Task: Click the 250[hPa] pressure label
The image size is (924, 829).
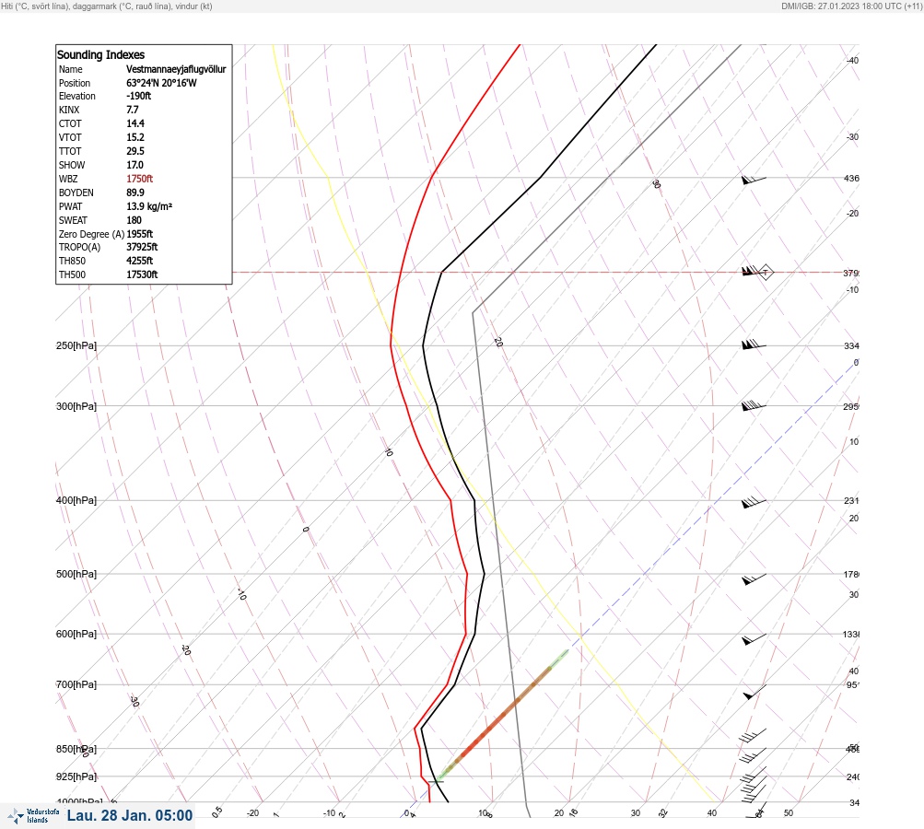Action: coord(76,345)
